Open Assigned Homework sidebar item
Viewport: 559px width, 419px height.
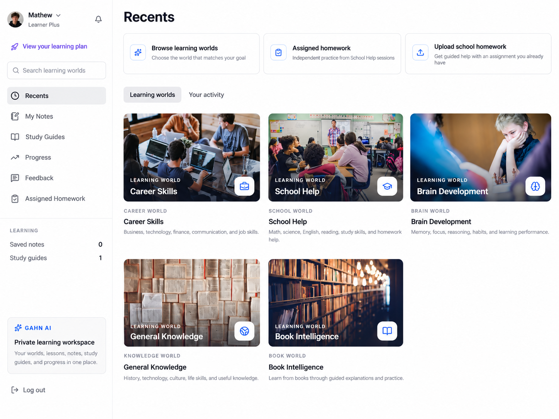[57, 199]
